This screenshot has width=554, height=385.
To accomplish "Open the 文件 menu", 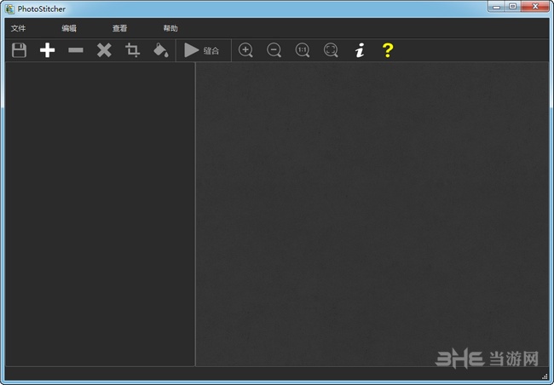I will (18, 28).
